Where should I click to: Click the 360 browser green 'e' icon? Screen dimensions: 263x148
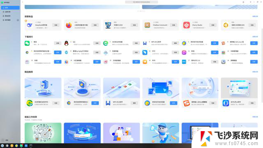pyautogui.click(x=106, y=43)
